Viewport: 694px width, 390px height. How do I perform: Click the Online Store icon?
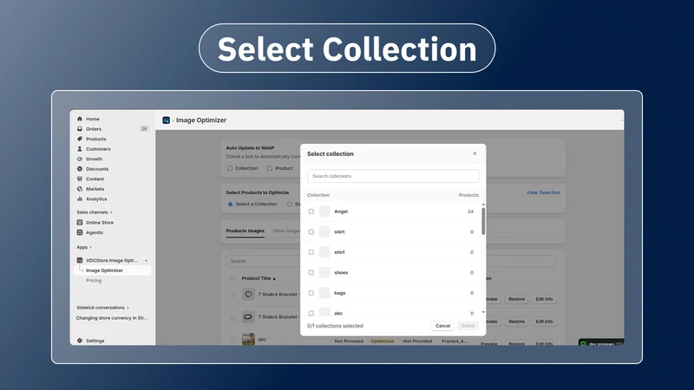coord(80,223)
